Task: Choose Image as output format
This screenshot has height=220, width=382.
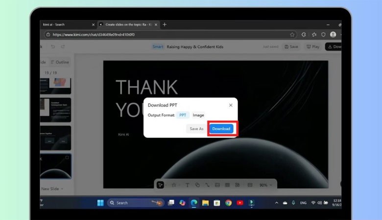Action: [198, 115]
